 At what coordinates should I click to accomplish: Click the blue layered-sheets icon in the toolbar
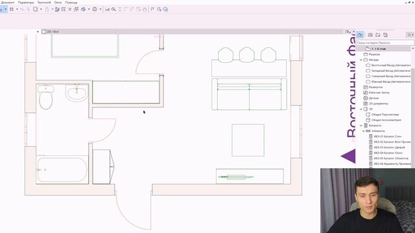[57, 9]
